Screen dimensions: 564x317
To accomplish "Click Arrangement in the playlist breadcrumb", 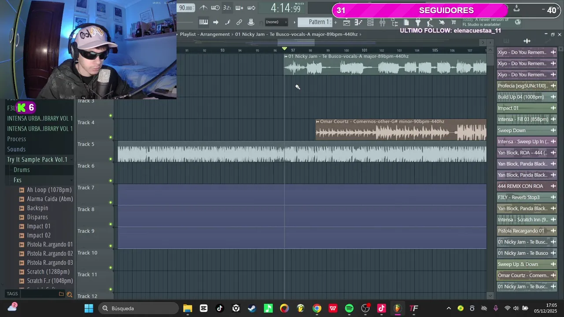I will pyautogui.click(x=214, y=34).
